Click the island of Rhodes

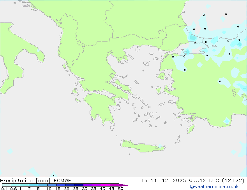(x=191, y=129)
